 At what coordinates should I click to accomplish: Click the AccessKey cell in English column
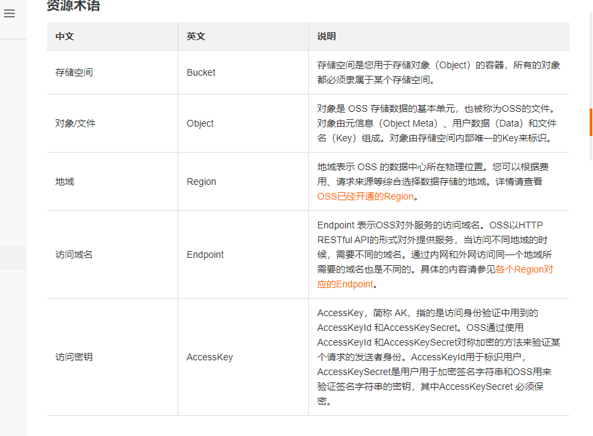[243, 358]
